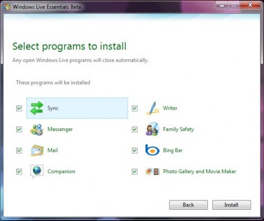264x221 pixels.
Task: Click the Bing Bar logo icon
Action: [152, 150]
